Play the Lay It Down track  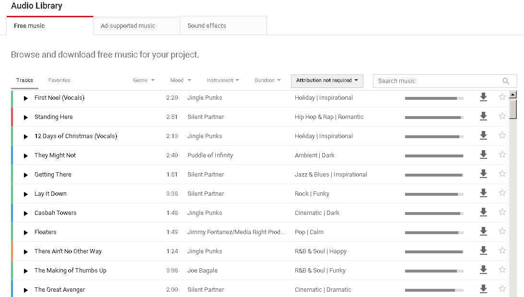pyautogui.click(x=25, y=193)
